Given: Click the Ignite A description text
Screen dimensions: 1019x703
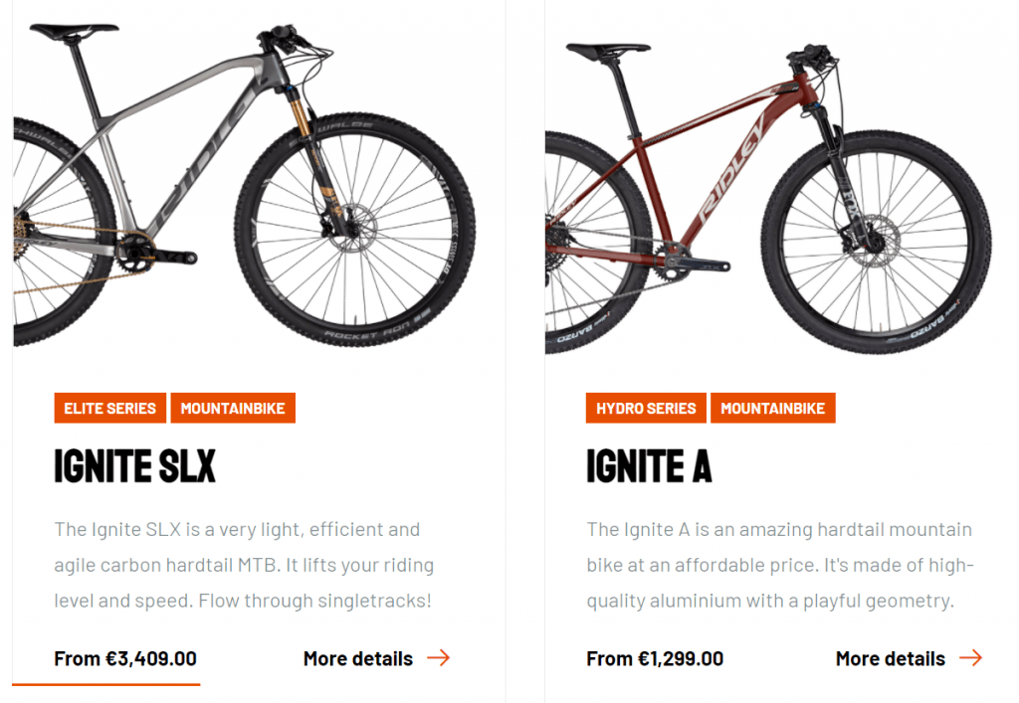Looking at the screenshot, I should 780,565.
